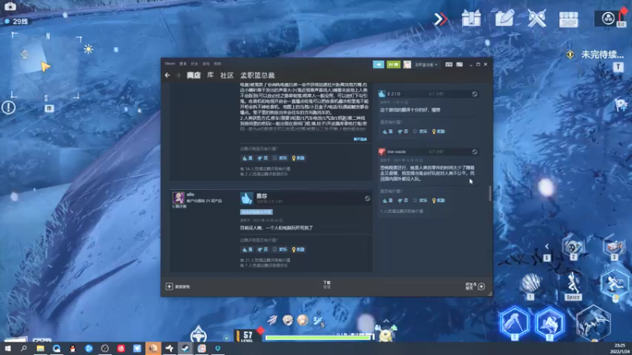This screenshot has width=632, height=355.
Task: Open the in-game SHOP icon
Action: point(568,19)
